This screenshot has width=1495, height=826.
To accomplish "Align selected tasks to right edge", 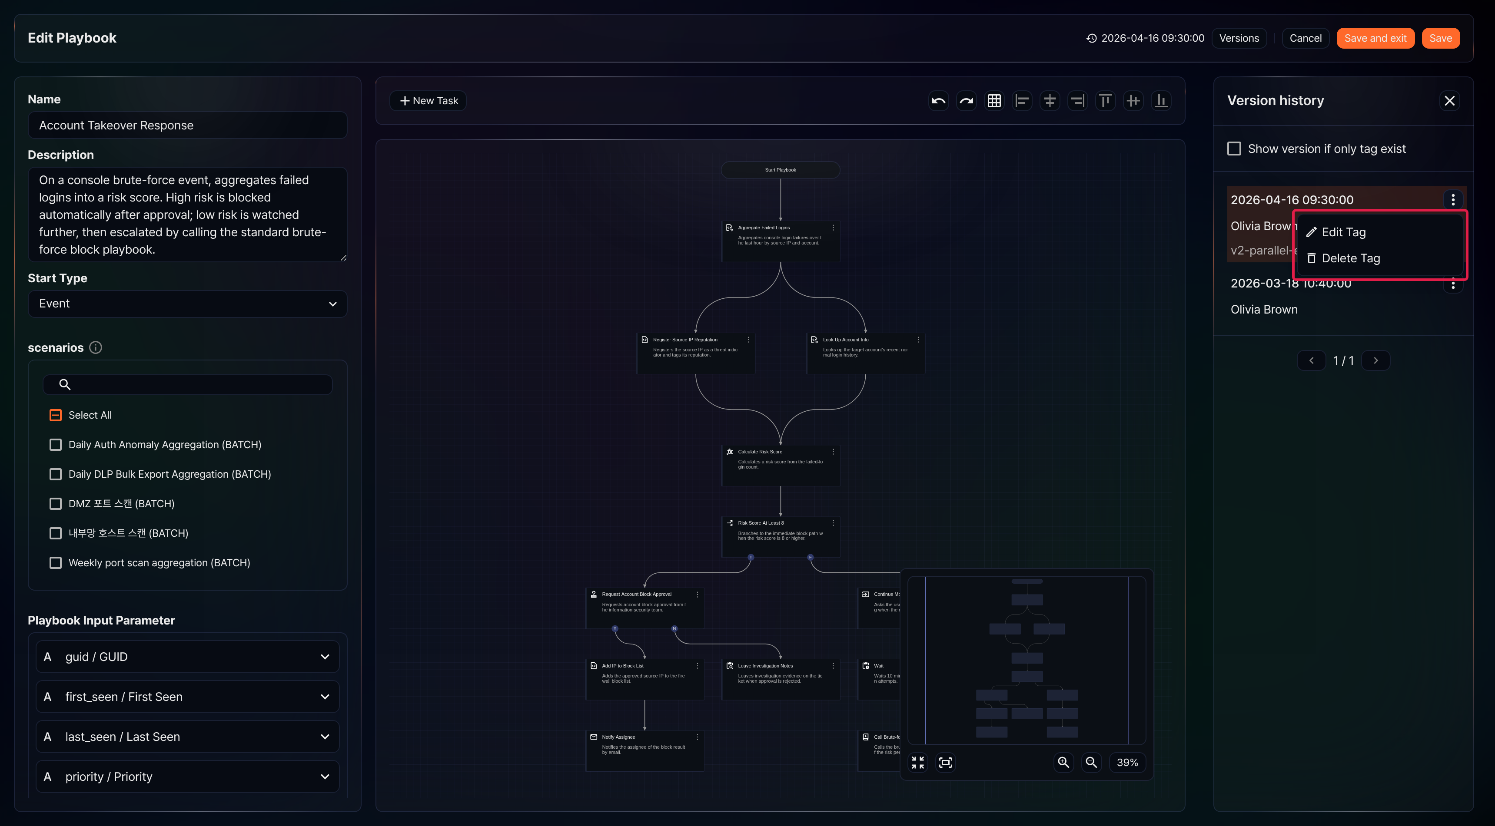I will (x=1078, y=101).
